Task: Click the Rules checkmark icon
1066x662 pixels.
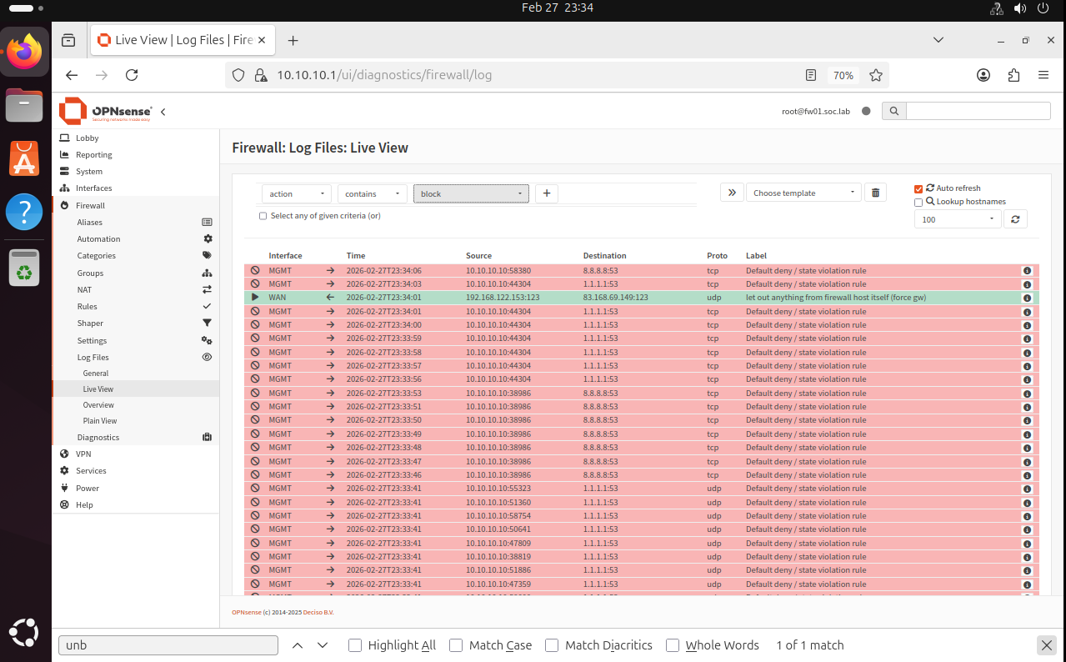Action: (207, 307)
